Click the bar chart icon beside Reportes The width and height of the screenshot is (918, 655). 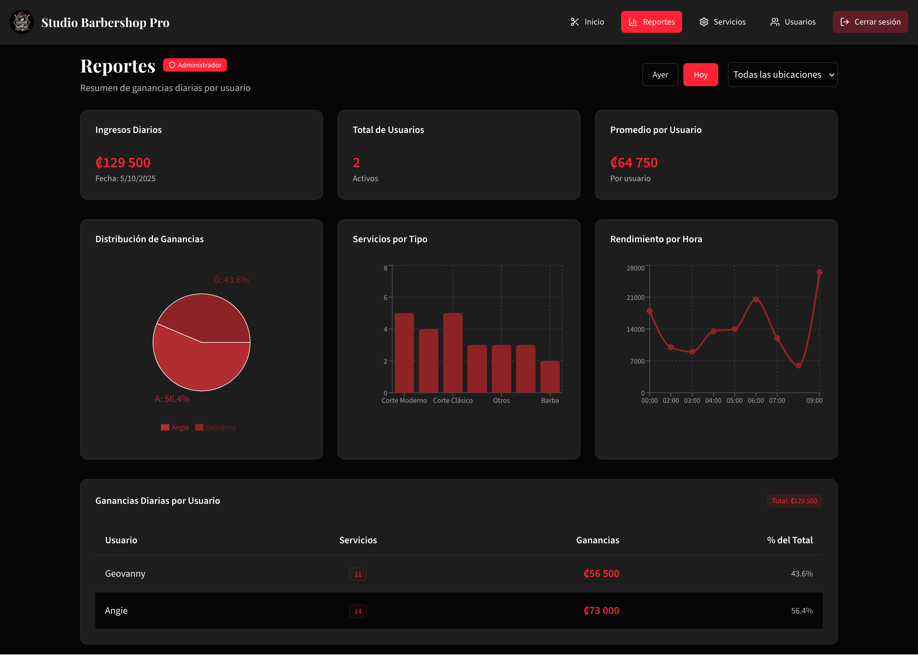632,22
